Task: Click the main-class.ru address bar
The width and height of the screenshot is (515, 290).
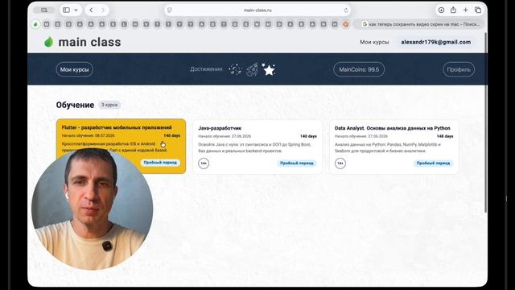Action: tap(257, 10)
